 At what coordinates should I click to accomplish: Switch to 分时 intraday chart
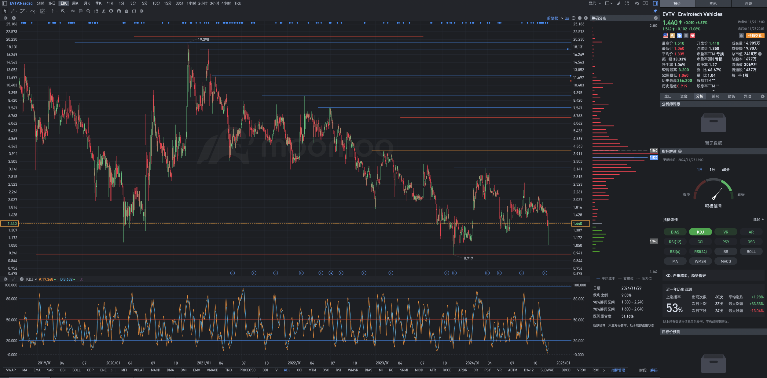[40, 3]
